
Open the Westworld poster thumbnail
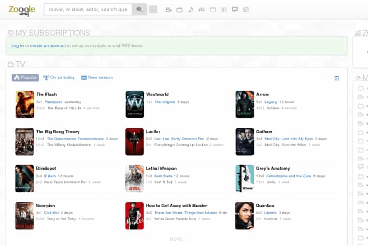[x=135, y=105]
